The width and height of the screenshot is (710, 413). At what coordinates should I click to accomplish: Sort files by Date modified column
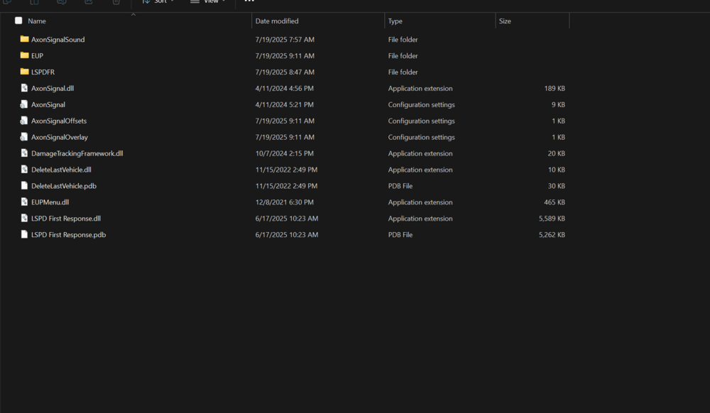coord(277,21)
